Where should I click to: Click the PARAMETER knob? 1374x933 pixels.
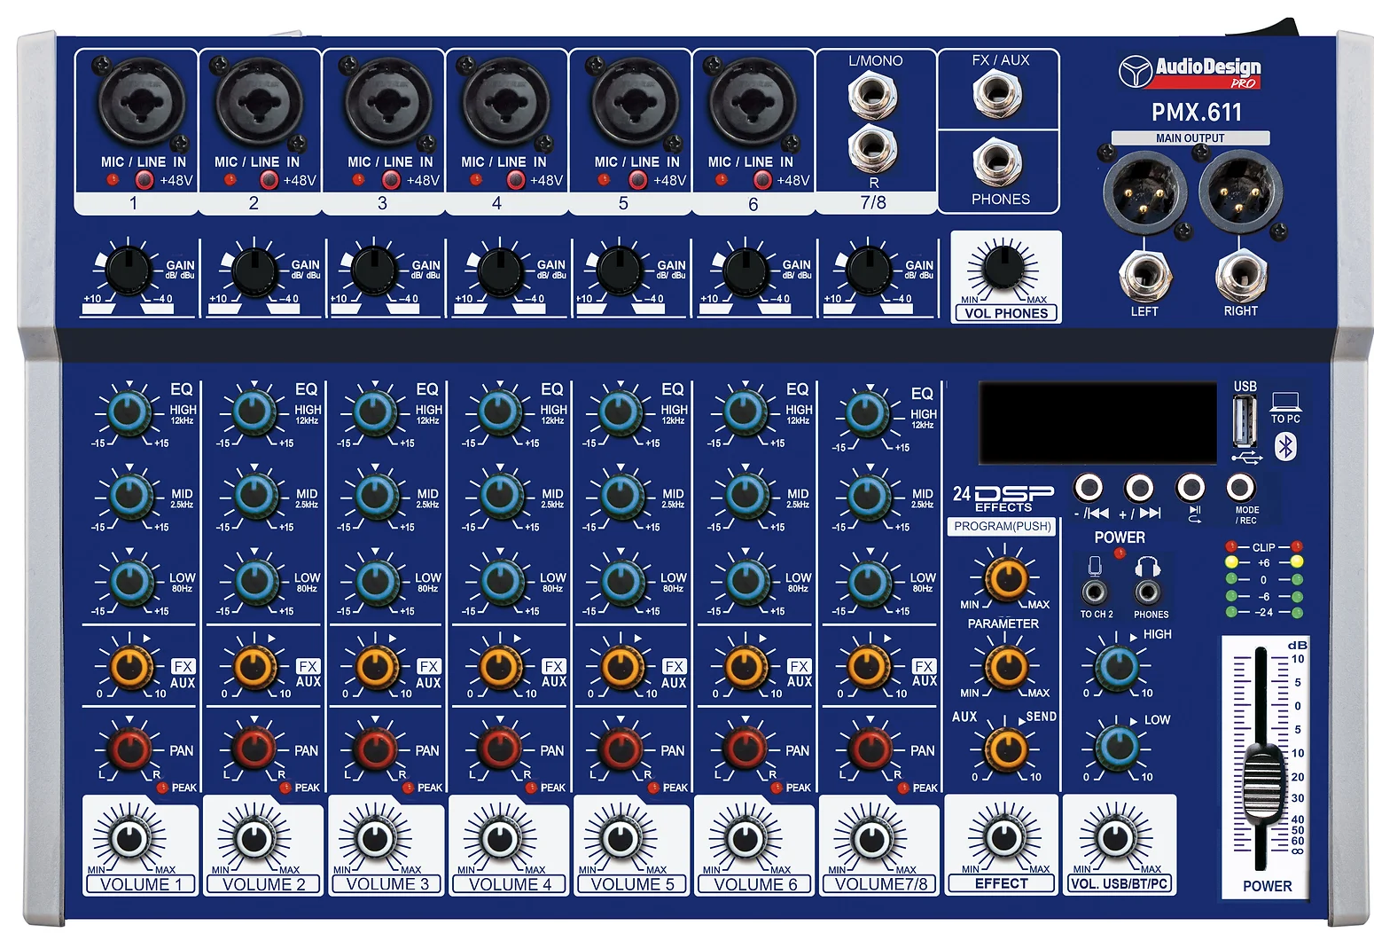pos(1007,665)
